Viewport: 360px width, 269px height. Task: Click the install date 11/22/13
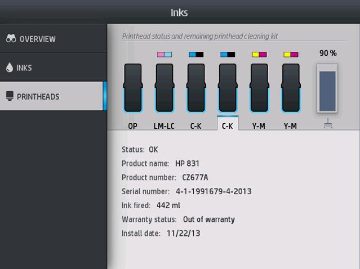(x=183, y=234)
